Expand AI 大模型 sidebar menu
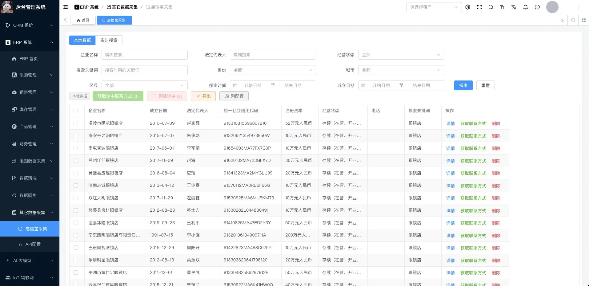 coord(30,261)
